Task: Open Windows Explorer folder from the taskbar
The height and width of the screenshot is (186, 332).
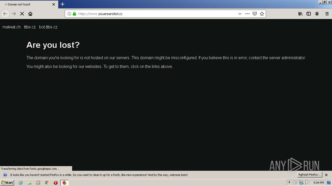Action: click(x=29, y=183)
